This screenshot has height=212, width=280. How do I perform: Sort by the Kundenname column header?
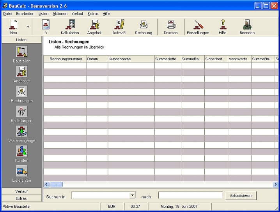click(x=131, y=59)
